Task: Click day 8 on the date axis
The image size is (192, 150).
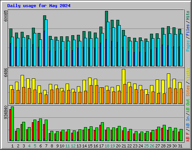Action: [52, 146]
